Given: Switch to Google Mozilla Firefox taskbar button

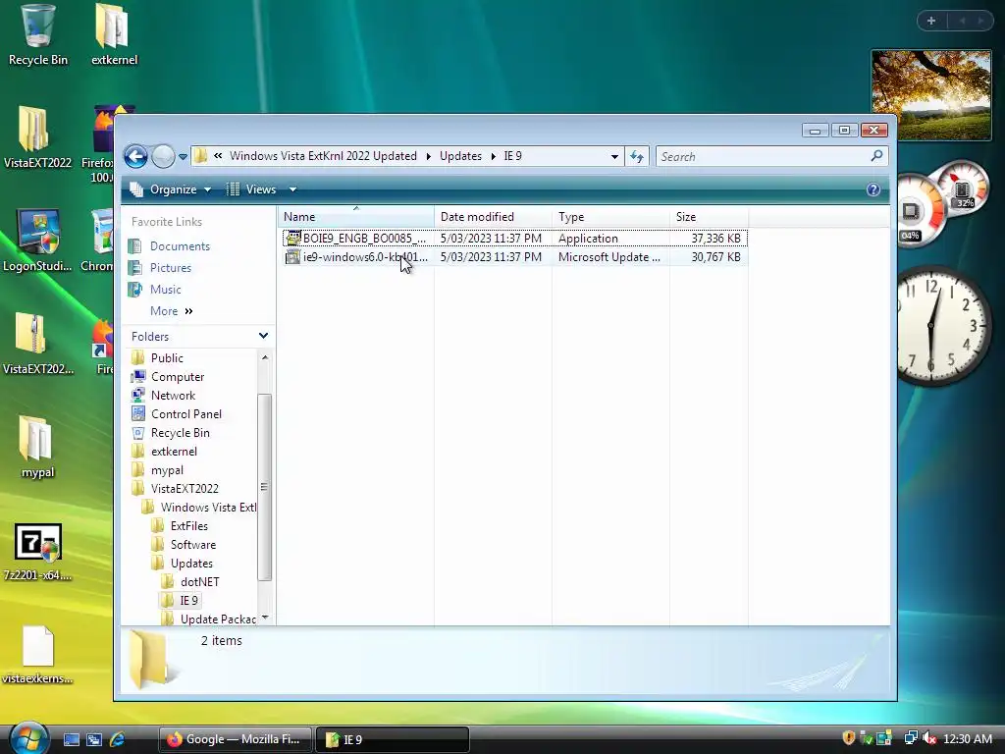Looking at the screenshot, I should (x=235, y=739).
